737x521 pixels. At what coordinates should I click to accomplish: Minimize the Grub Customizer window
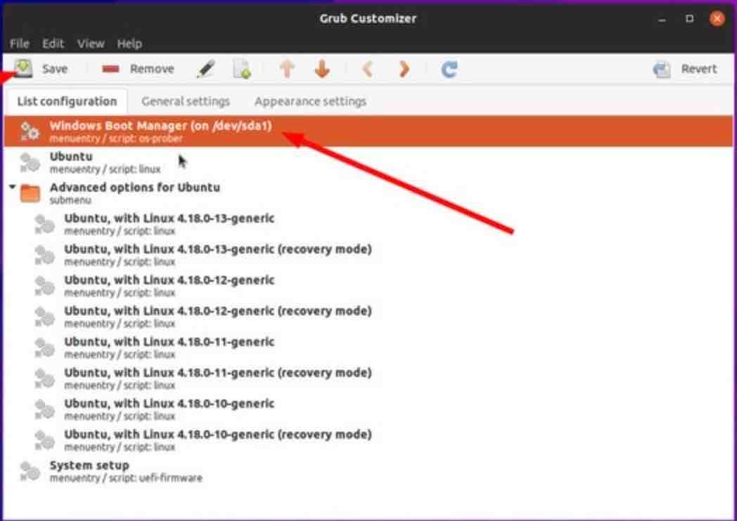point(662,19)
